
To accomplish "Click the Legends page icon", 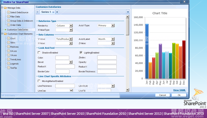I will point(9,64).
